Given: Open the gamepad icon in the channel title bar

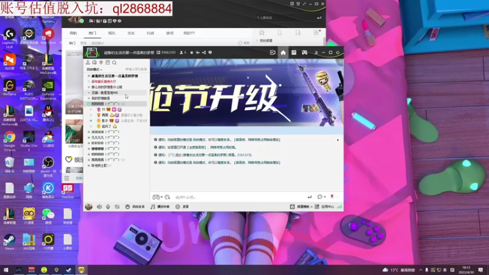Looking at the screenshot, I should (x=304, y=53).
